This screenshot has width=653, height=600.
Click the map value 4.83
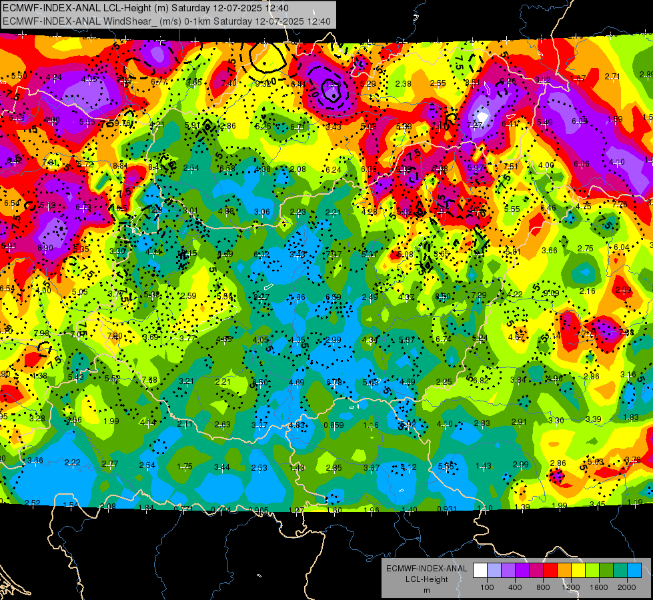(297, 425)
